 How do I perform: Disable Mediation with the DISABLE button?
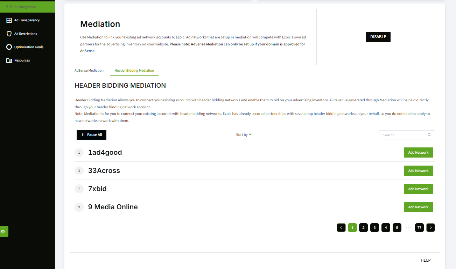[x=378, y=37]
